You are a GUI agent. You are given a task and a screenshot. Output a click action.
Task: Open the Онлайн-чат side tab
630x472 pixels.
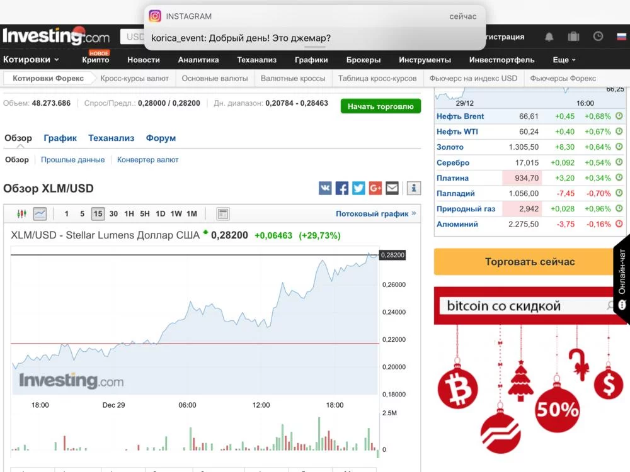coord(622,279)
